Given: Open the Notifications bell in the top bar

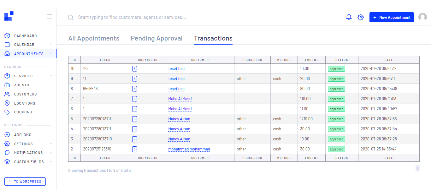Looking at the screenshot, I should 349,17.
